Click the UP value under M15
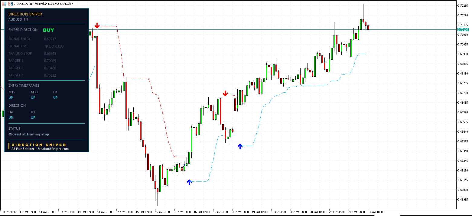The height and width of the screenshot is (216, 472). pos(11,98)
